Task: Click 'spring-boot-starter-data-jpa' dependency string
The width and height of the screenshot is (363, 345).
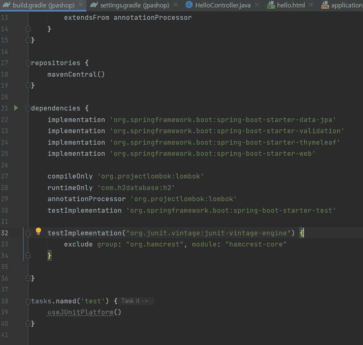Action: point(223,120)
